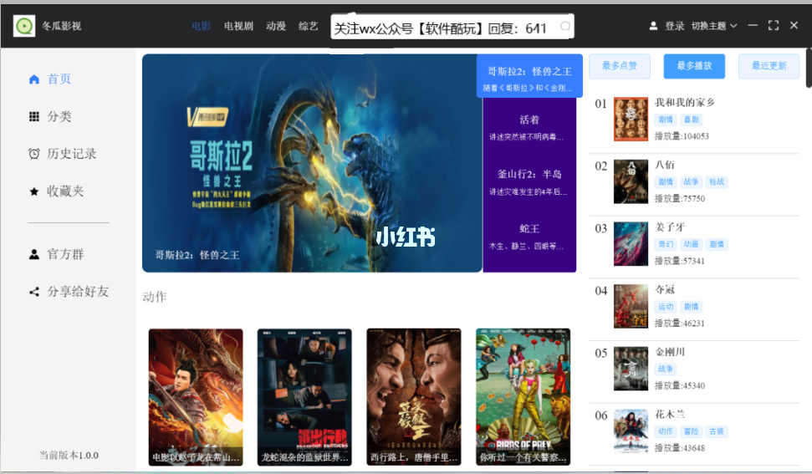Open the 西行路上 movie poster

coord(414,397)
